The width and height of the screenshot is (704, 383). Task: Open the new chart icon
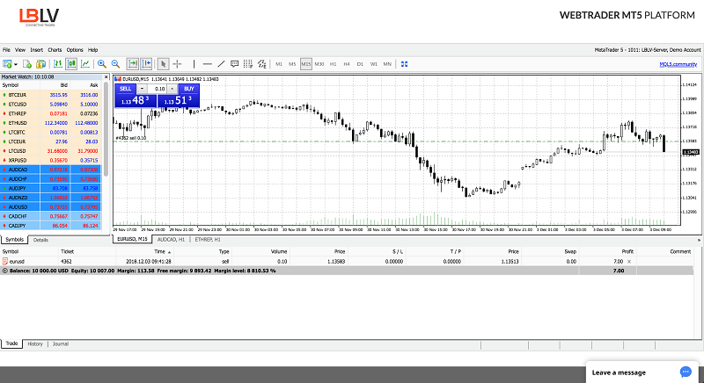click(x=7, y=64)
